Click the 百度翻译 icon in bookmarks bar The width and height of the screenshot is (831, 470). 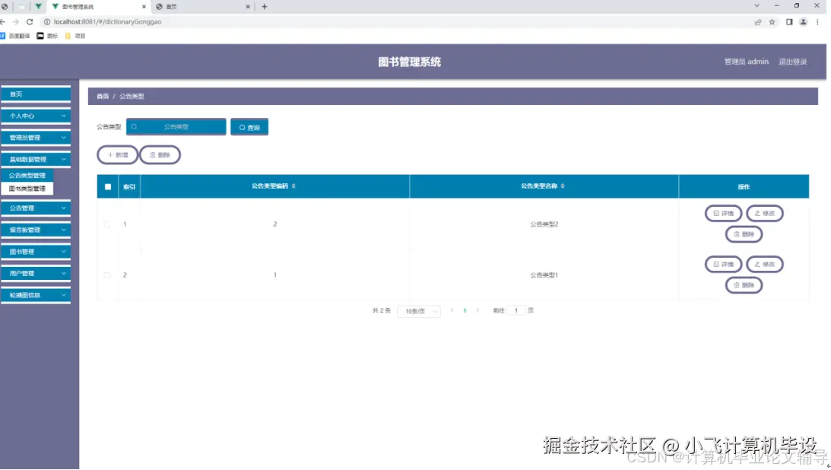coord(5,35)
